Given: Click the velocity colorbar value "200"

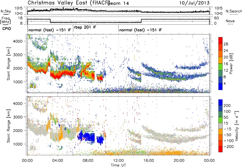Looking at the screenshot, I should pos(227,106).
